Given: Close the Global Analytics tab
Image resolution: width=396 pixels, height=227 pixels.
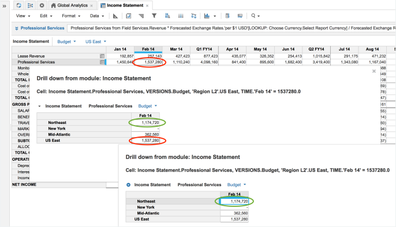Looking at the screenshot, I should 91,6.
